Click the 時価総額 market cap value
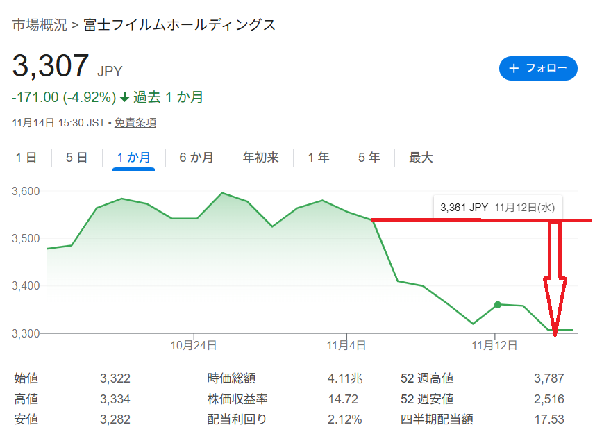 345,378
